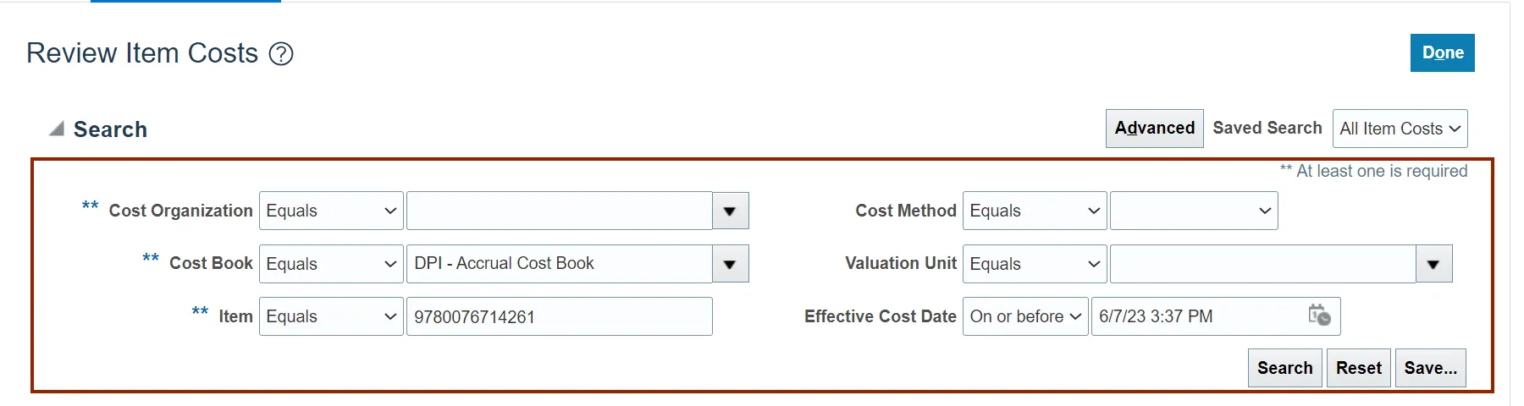Image resolution: width=1524 pixels, height=406 pixels.
Task: Click the Item number input field
Action: [559, 316]
